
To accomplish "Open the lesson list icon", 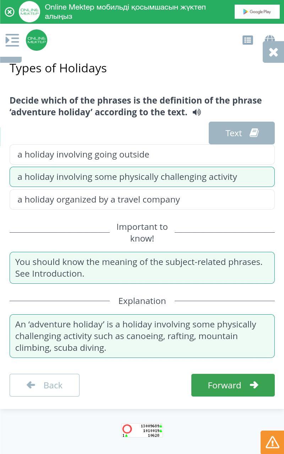I will click(248, 40).
